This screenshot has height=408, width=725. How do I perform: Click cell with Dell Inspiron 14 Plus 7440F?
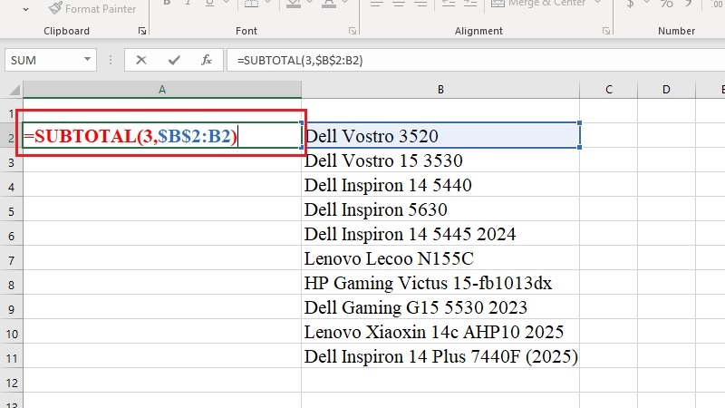(440, 356)
